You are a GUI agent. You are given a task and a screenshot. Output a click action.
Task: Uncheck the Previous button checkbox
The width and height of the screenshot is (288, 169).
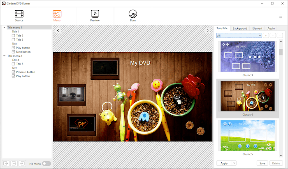pos(14,72)
